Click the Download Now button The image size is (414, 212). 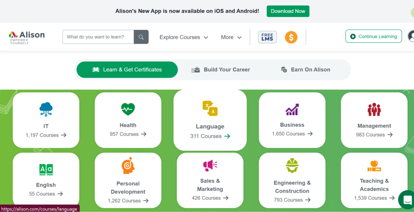288,11
